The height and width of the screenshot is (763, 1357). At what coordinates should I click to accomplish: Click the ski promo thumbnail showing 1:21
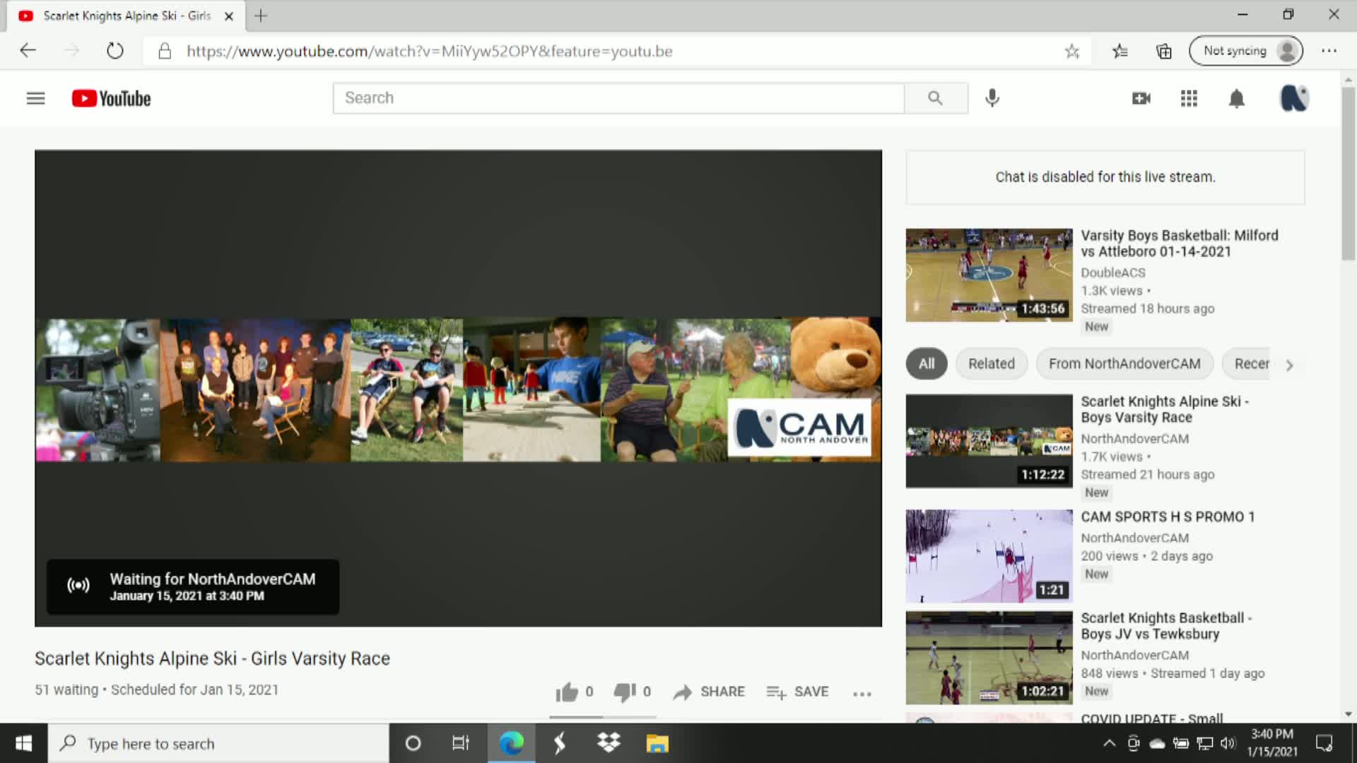[989, 556]
